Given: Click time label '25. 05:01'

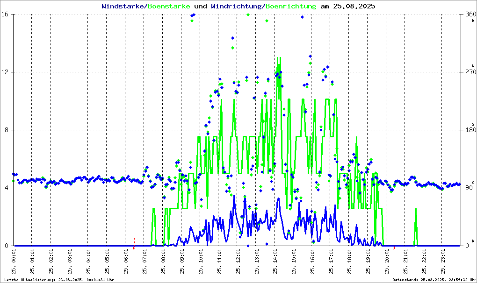Looking at the screenshot, I should [x=107, y=262].
